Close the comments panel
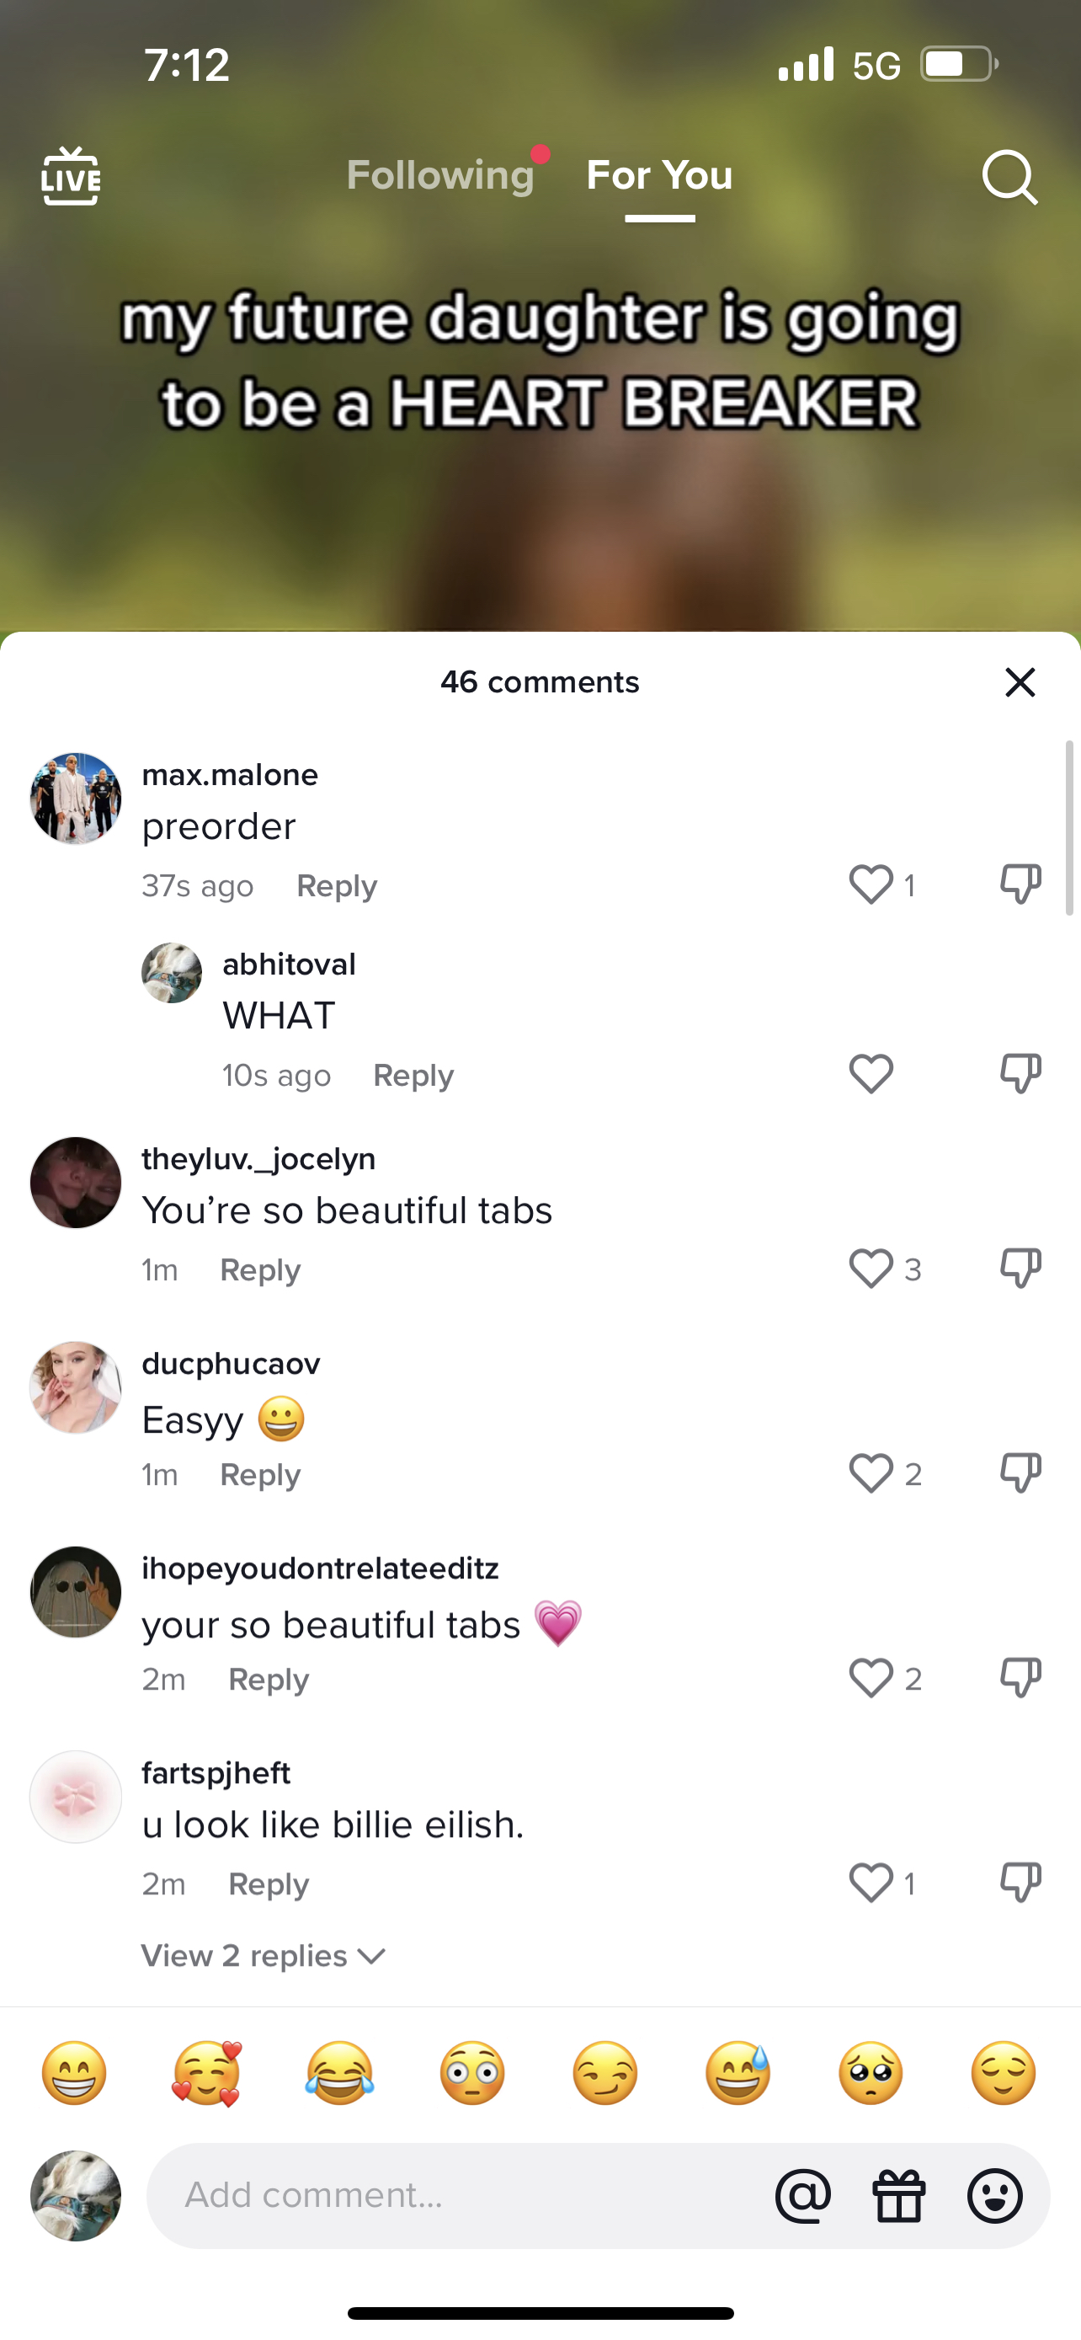 pyautogui.click(x=1020, y=682)
